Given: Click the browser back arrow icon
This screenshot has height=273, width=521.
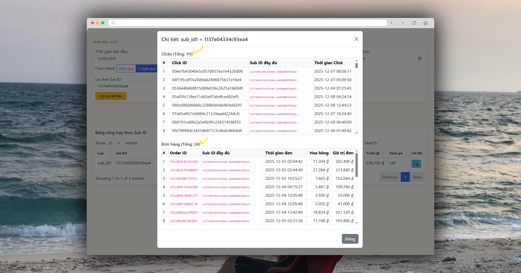Looking at the screenshot, I should [392, 23].
